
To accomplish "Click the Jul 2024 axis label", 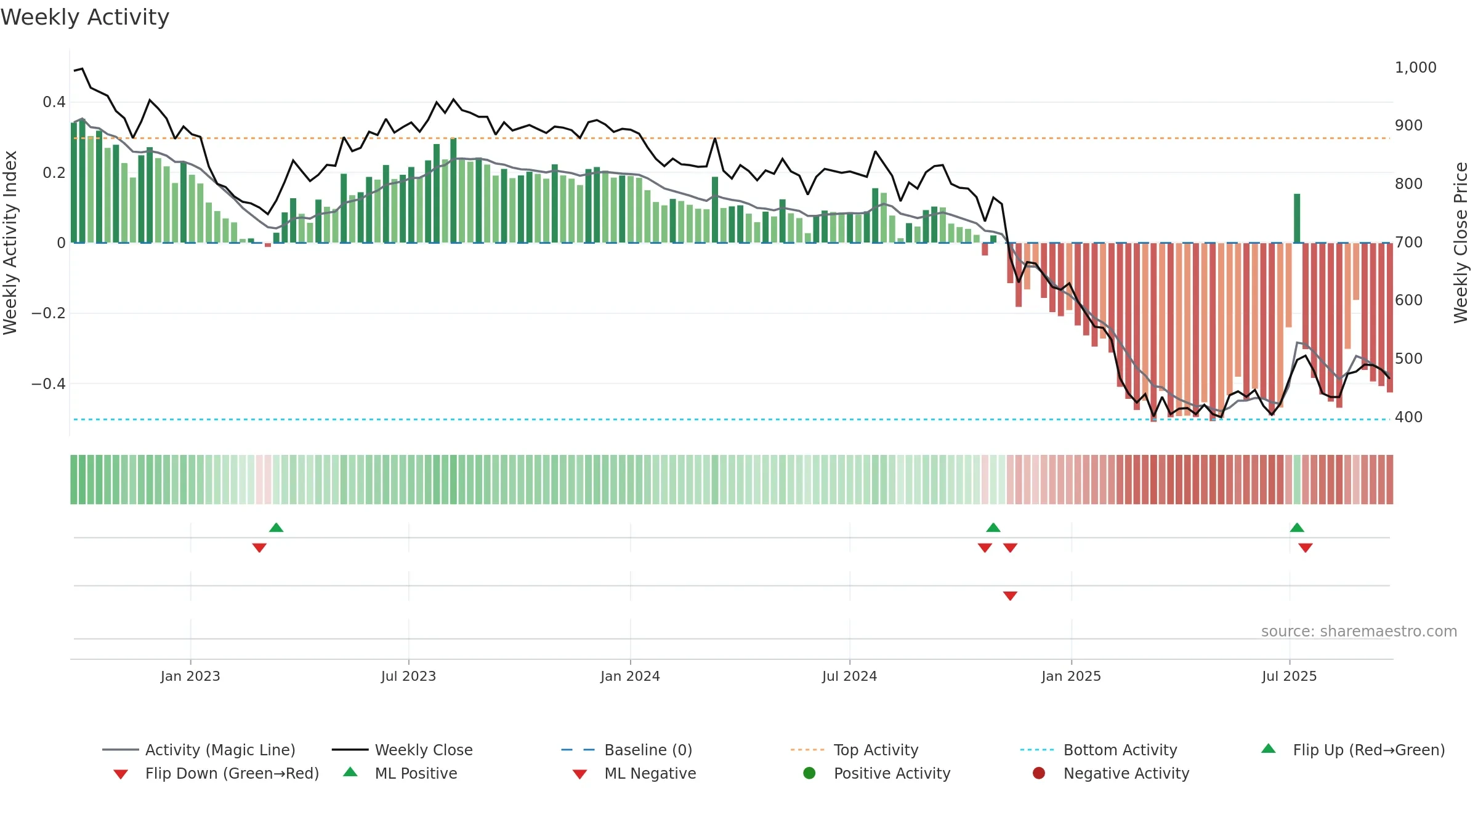I will tap(849, 676).
